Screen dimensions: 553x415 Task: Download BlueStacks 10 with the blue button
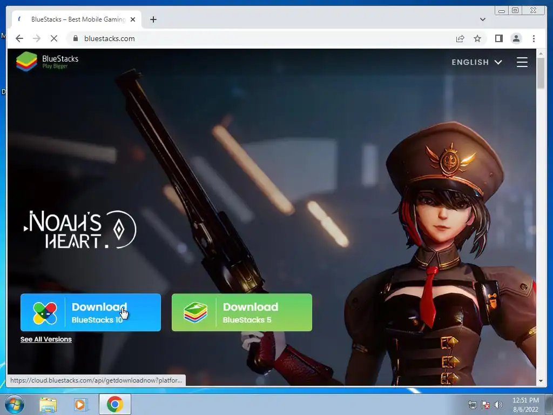coord(91,312)
